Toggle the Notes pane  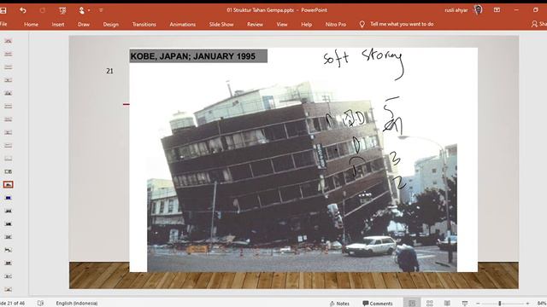coord(339,304)
